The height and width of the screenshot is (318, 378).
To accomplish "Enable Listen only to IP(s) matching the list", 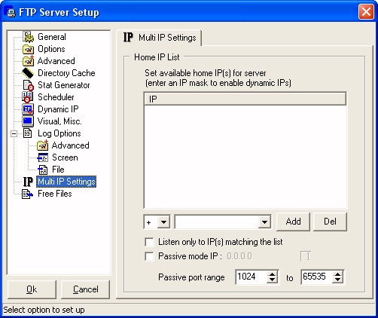I will (x=149, y=242).
